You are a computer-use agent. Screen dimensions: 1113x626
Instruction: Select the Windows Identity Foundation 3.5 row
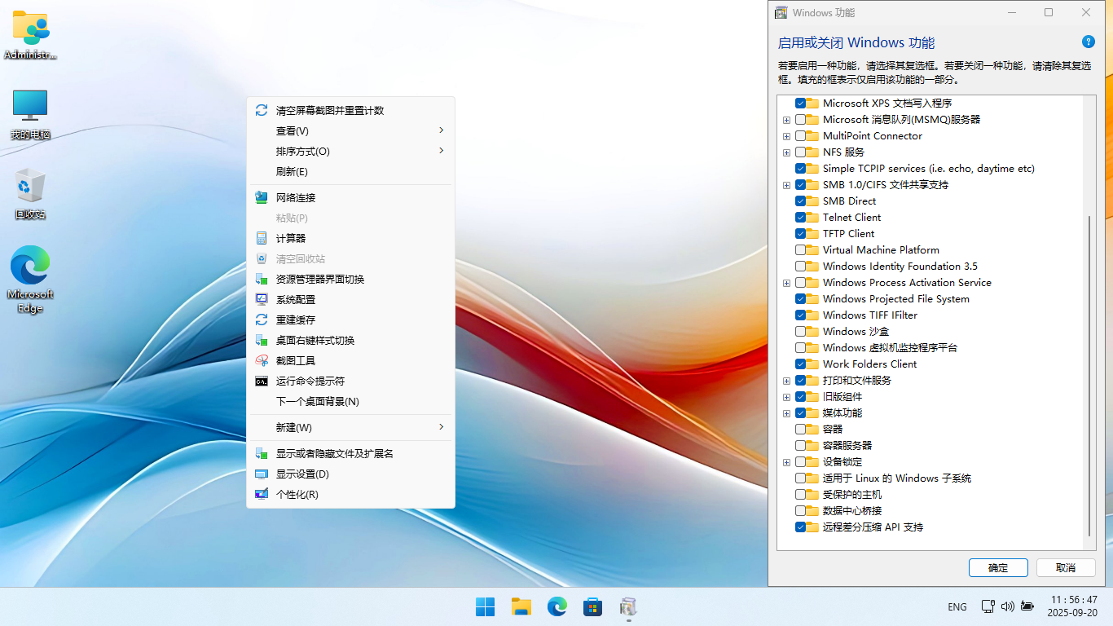[900, 266]
